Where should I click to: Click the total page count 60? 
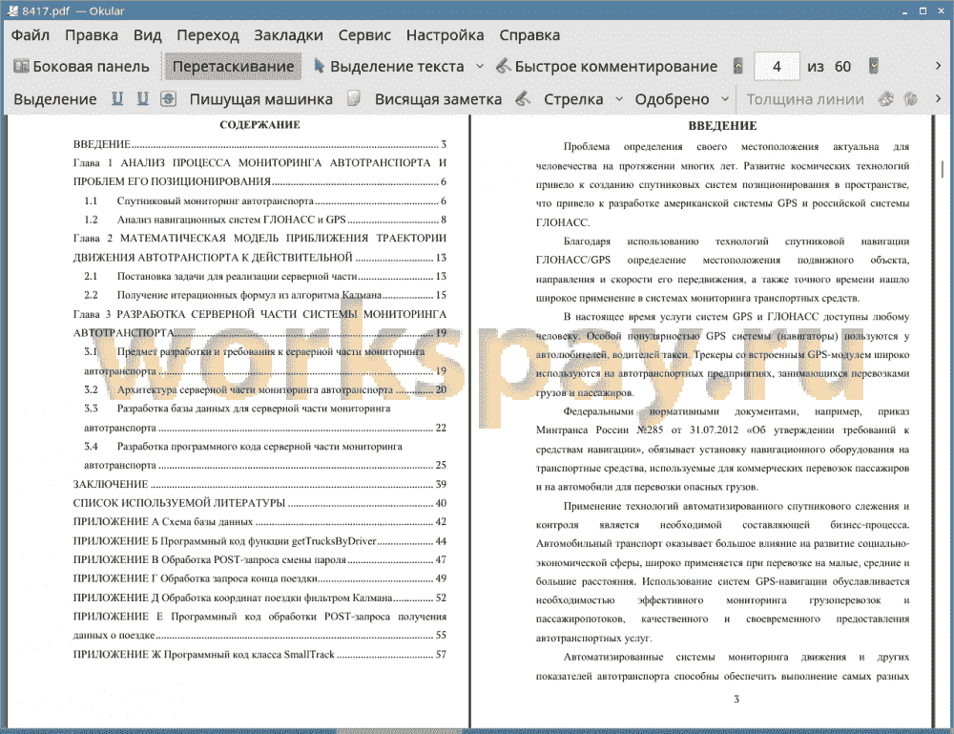click(842, 67)
